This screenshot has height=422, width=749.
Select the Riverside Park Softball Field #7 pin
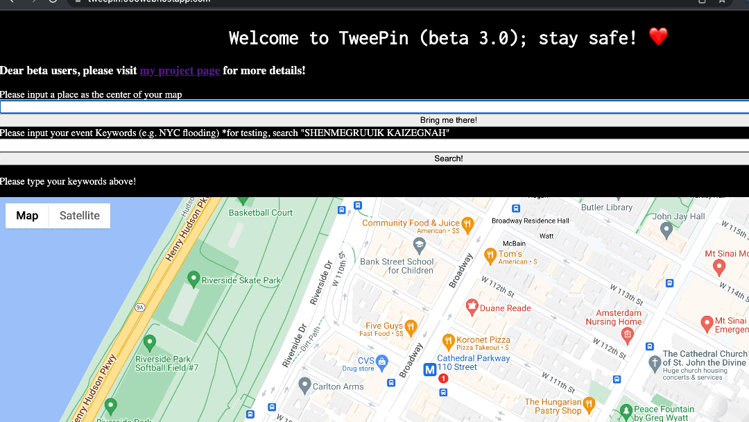pos(150,343)
